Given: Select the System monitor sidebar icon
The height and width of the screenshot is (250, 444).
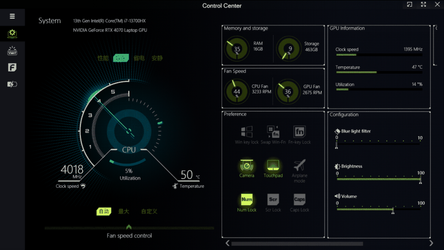Looking at the screenshot, I should [12, 33].
